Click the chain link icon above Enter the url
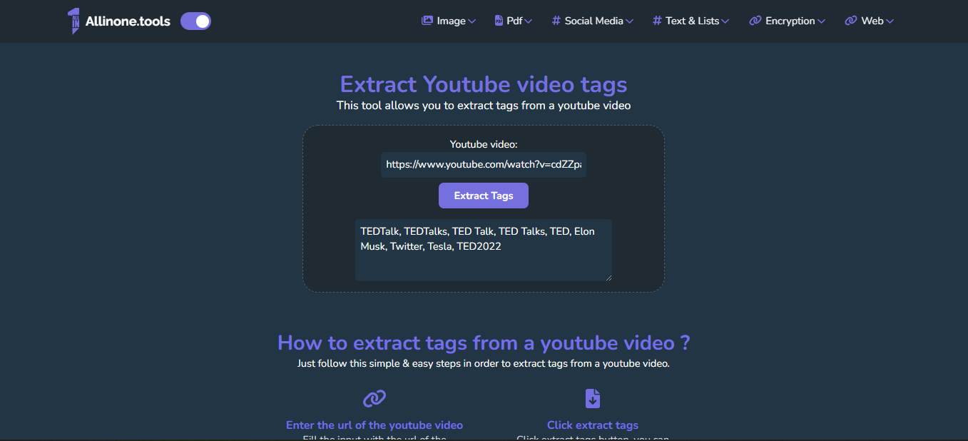This screenshot has height=441, width=968. 375,398
